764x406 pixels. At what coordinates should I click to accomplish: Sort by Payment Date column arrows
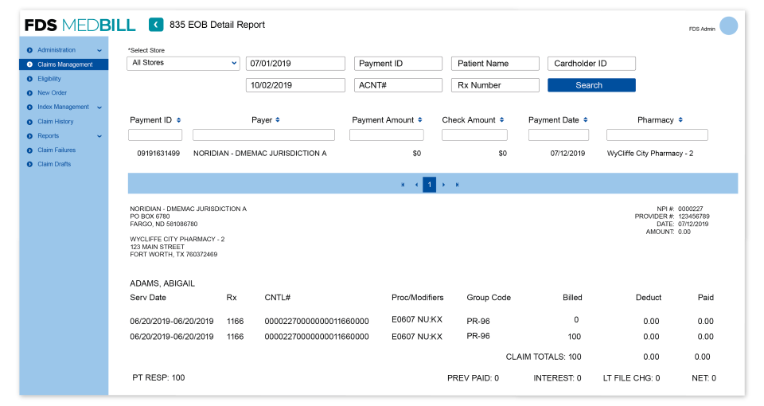pyautogui.click(x=586, y=120)
